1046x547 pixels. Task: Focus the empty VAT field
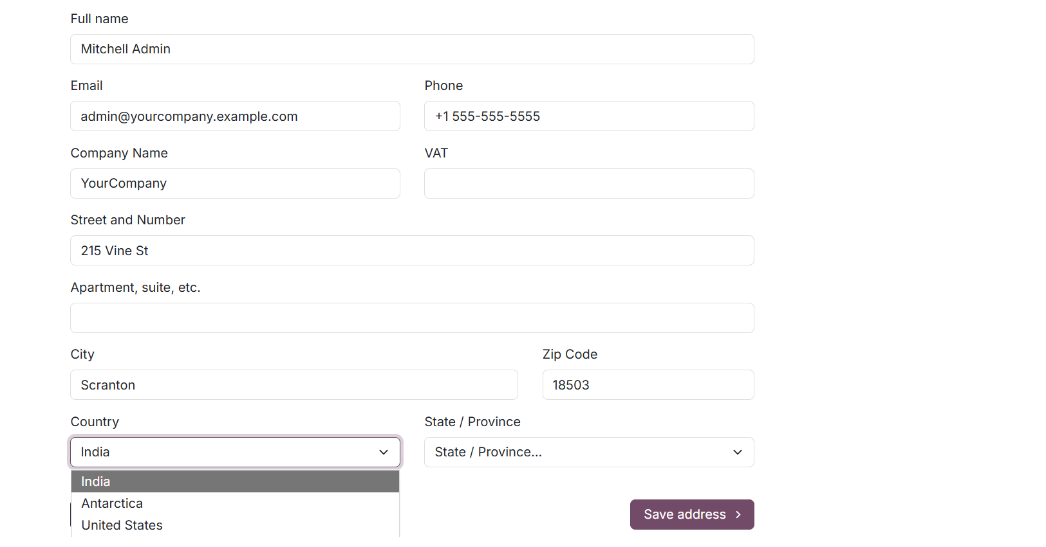pos(588,183)
